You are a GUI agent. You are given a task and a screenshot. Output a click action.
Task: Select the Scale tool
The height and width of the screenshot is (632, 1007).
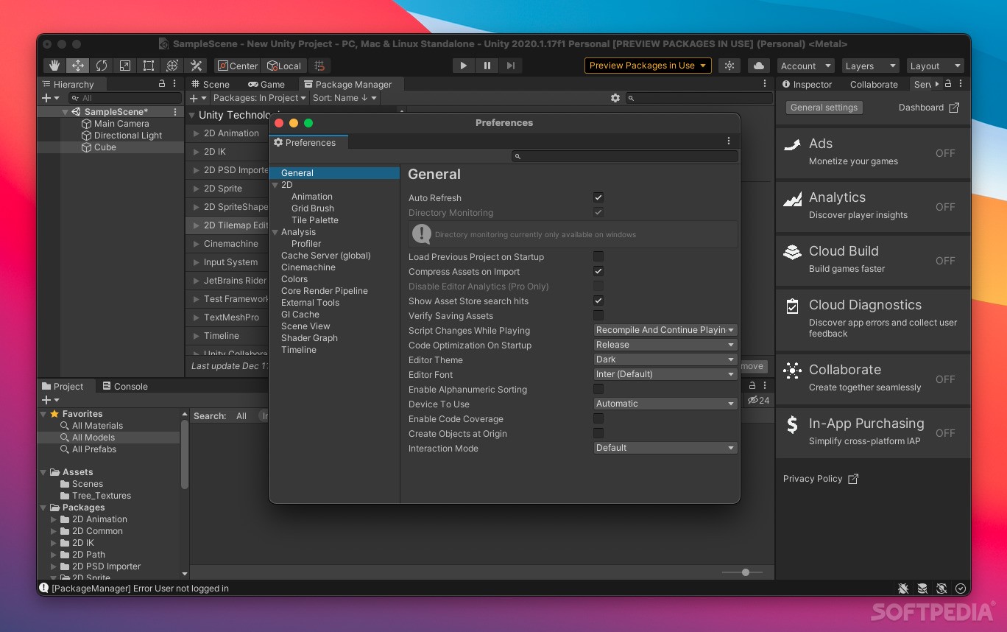[x=124, y=66]
